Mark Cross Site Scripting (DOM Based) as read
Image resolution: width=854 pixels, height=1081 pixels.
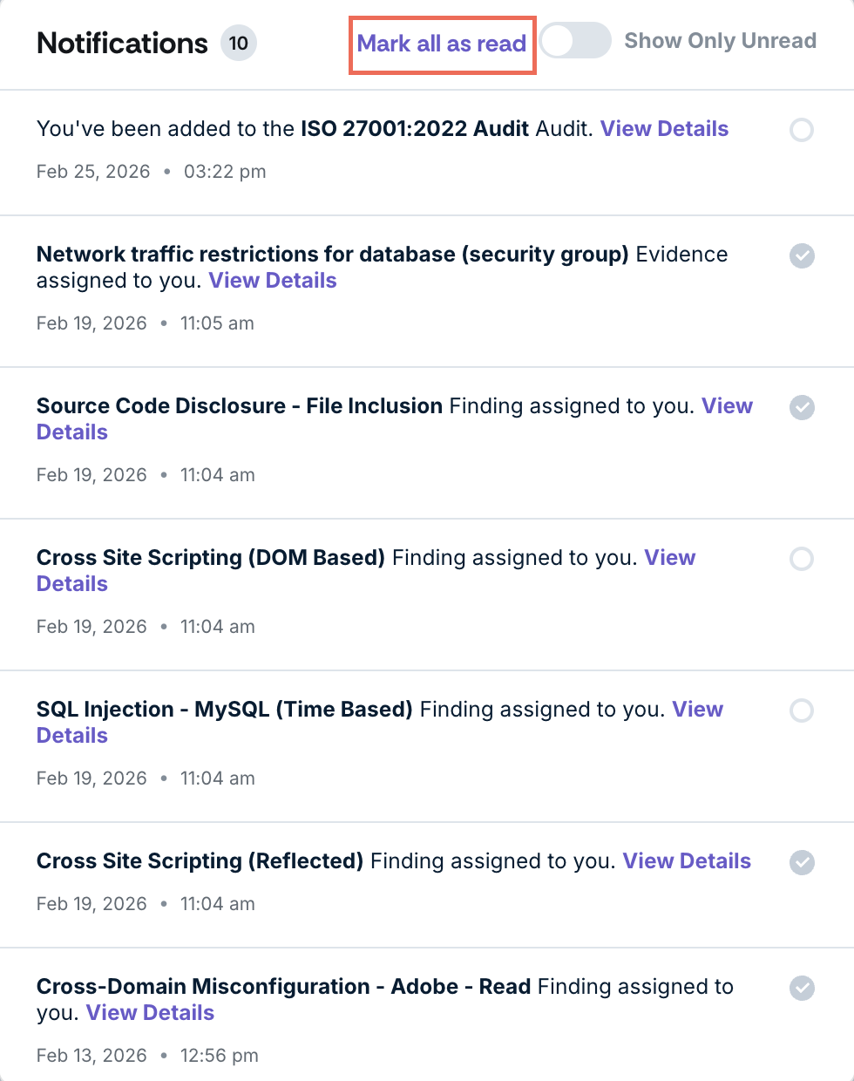point(802,559)
